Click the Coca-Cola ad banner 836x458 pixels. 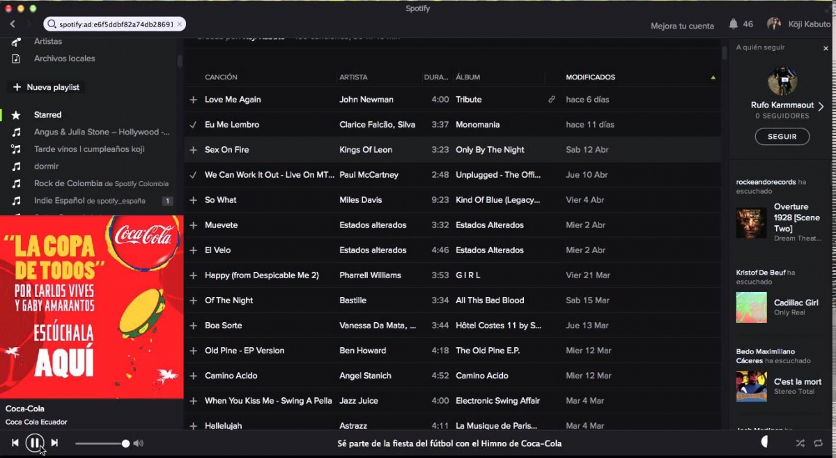click(91, 307)
